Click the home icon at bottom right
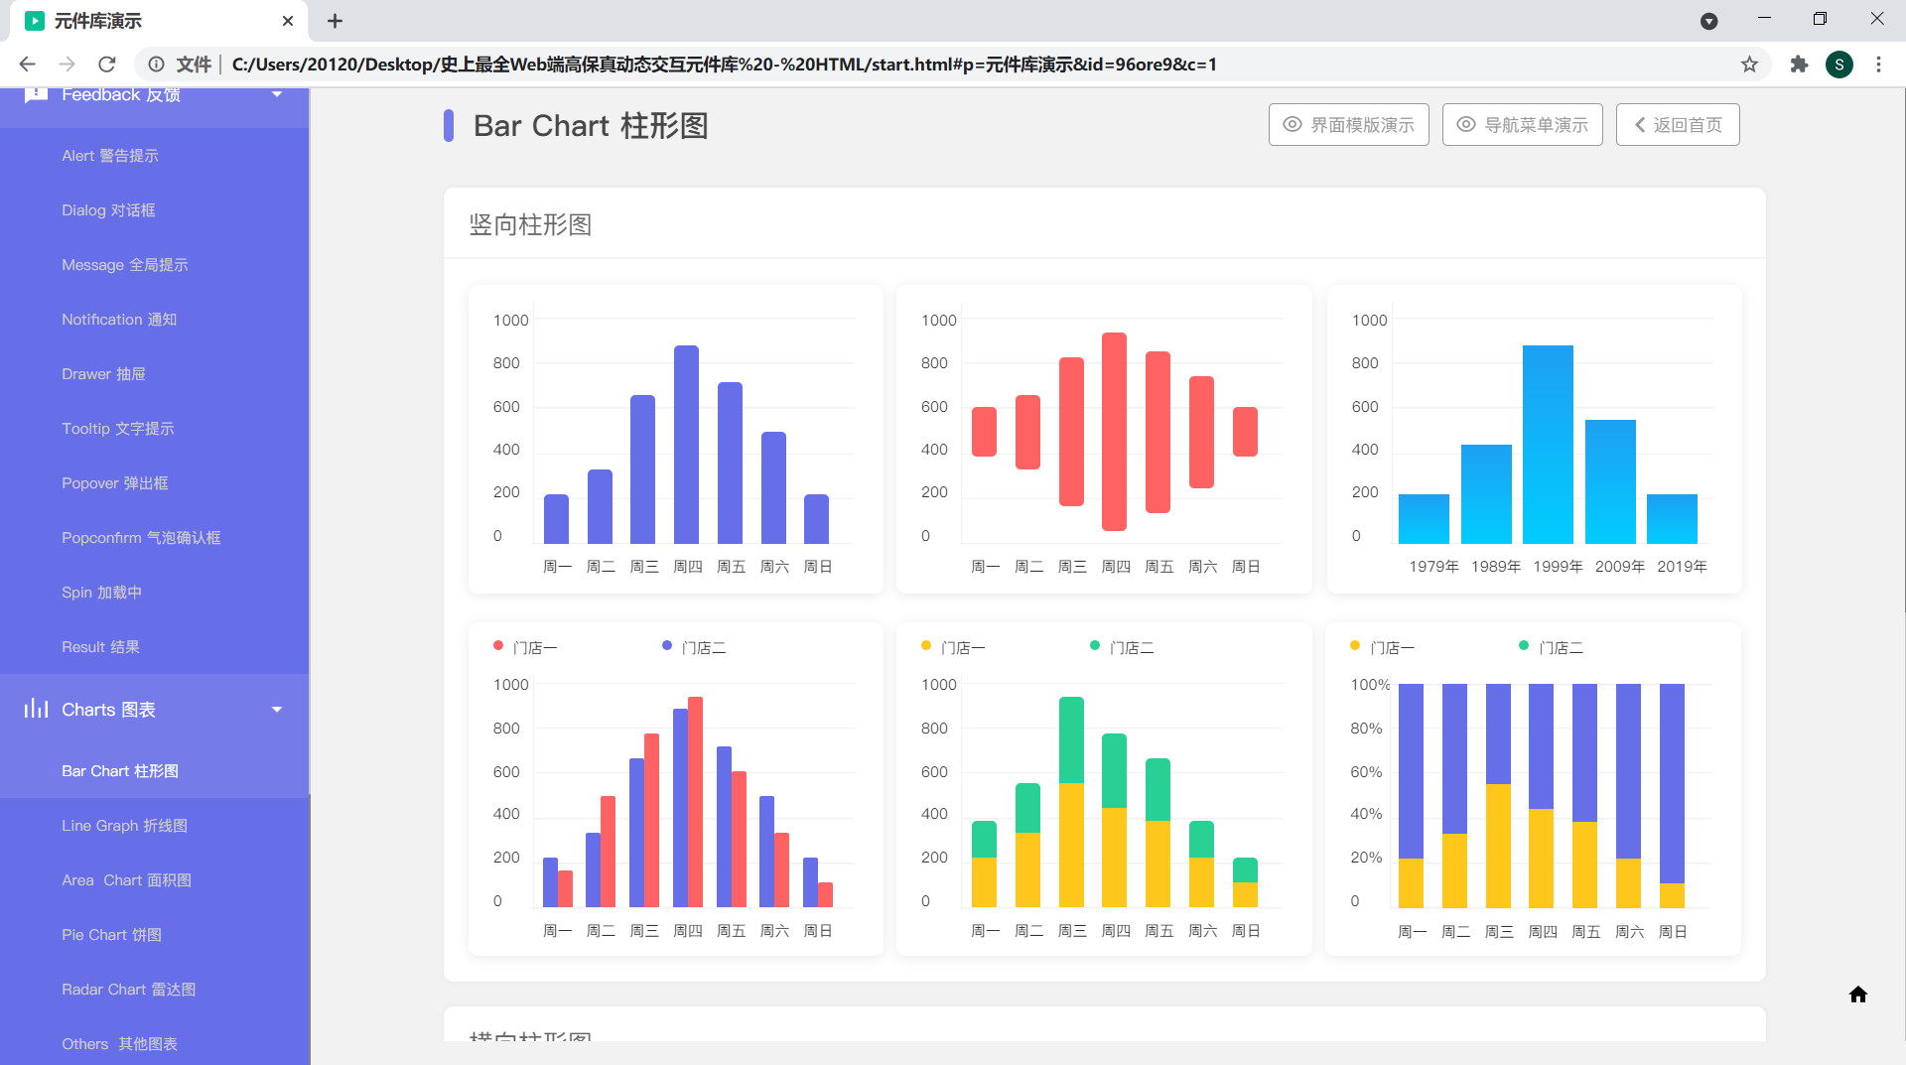This screenshot has height=1065, width=1906. coord(1858,995)
